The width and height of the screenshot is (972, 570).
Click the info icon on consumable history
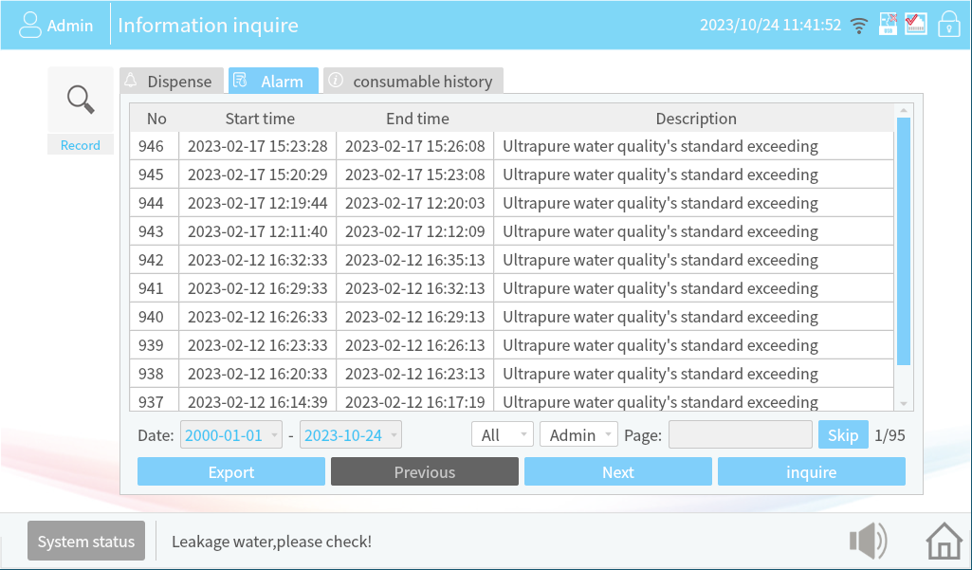(336, 80)
